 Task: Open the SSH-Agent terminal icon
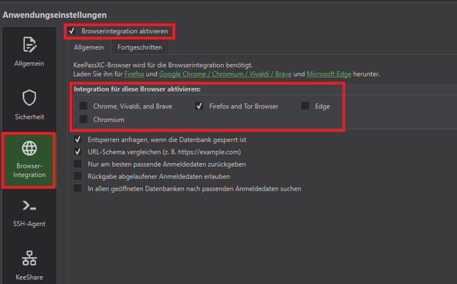click(x=29, y=206)
